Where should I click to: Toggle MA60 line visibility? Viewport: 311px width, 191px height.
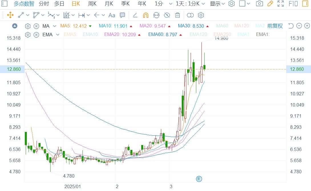223,26
